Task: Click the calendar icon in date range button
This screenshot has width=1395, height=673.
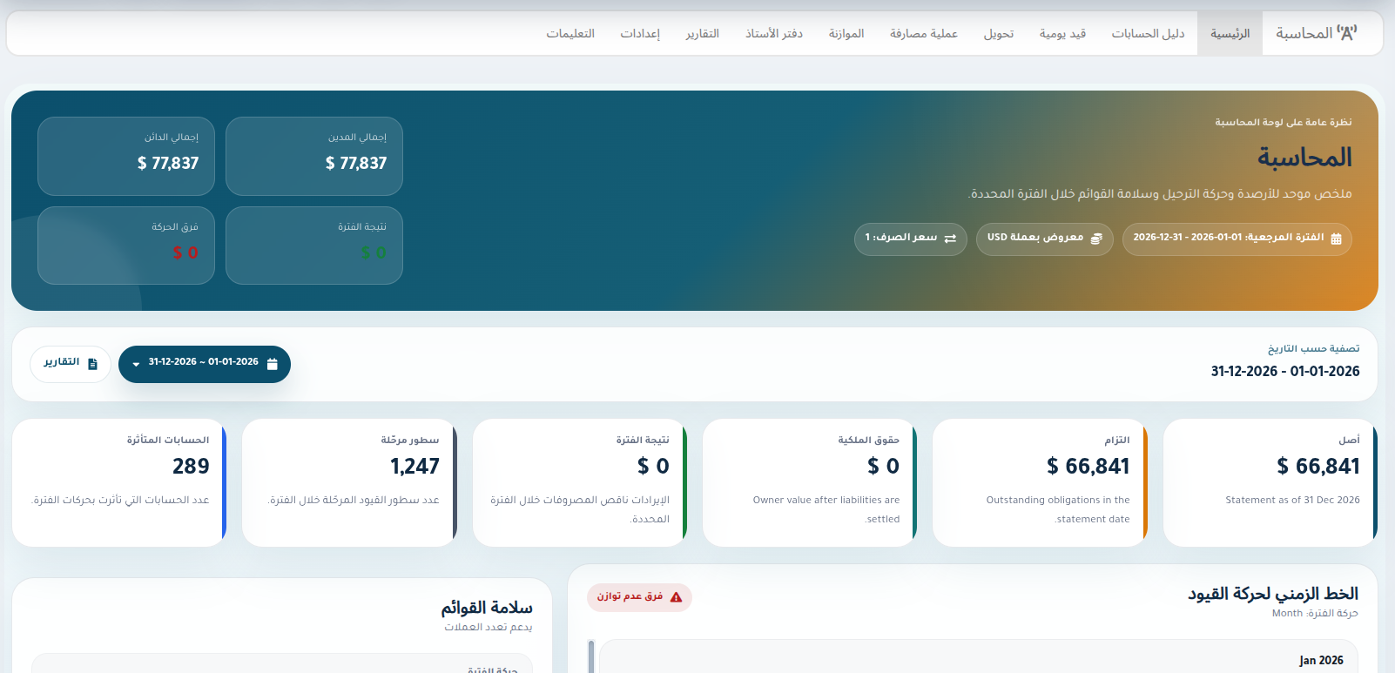Action: [x=273, y=364]
